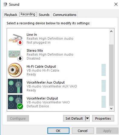Click the 'Default Device' status text
This screenshot has height=135, width=119.
(38, 106)
